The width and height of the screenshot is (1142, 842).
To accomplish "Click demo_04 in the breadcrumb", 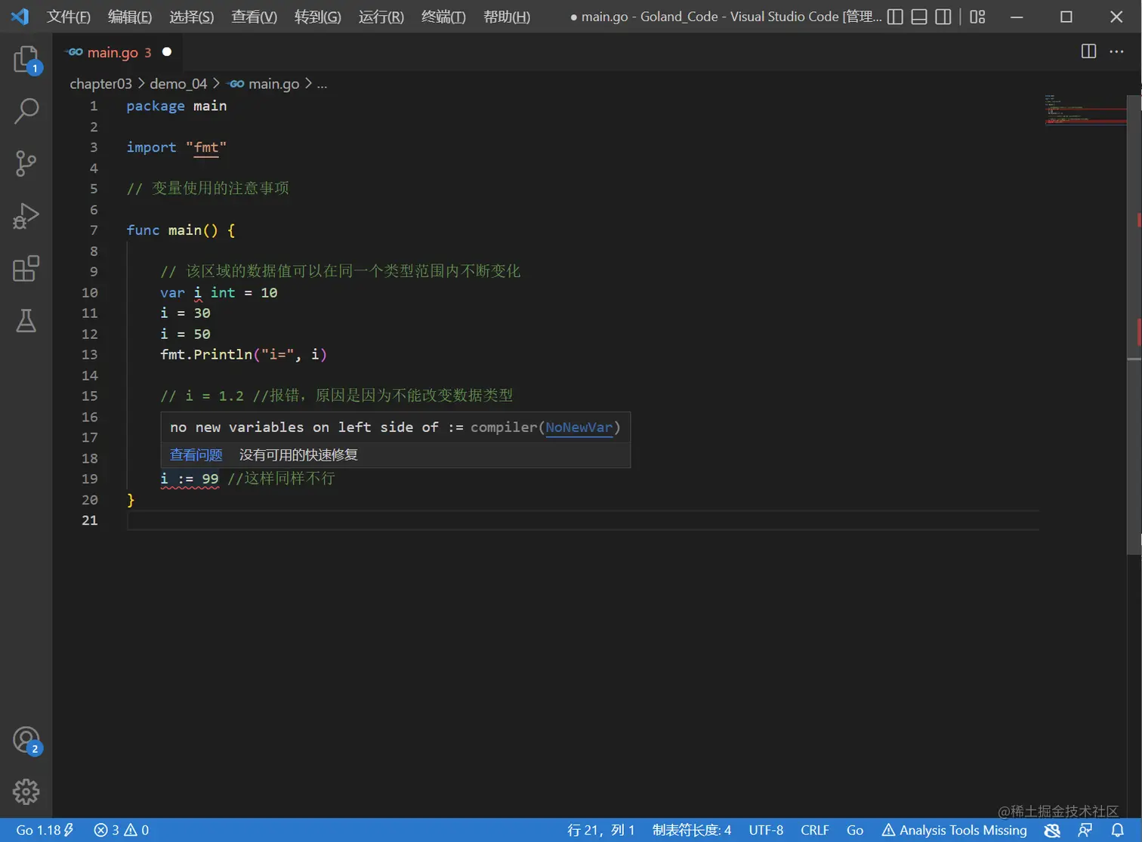I will (178, 84).
